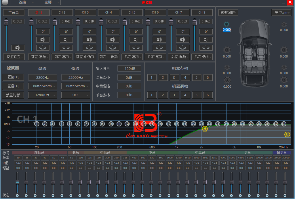295x199 pixels.
Task: Switch to CH 2 channel tab
Action: click(x=62, y=12)
